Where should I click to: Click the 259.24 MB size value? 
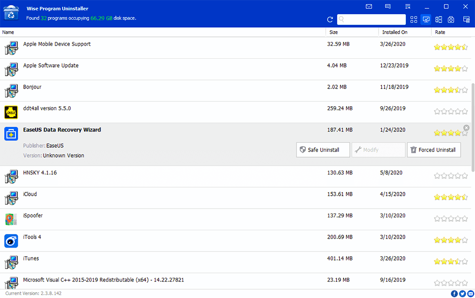[x=340, y=109]
